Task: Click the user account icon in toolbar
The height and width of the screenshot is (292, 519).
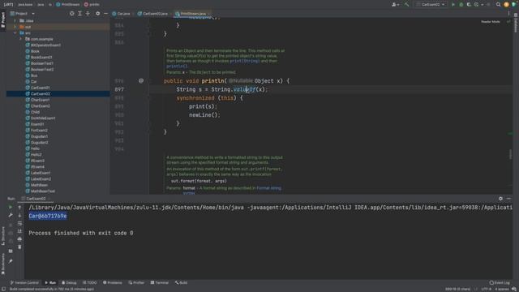Action: tap(394, 5)
